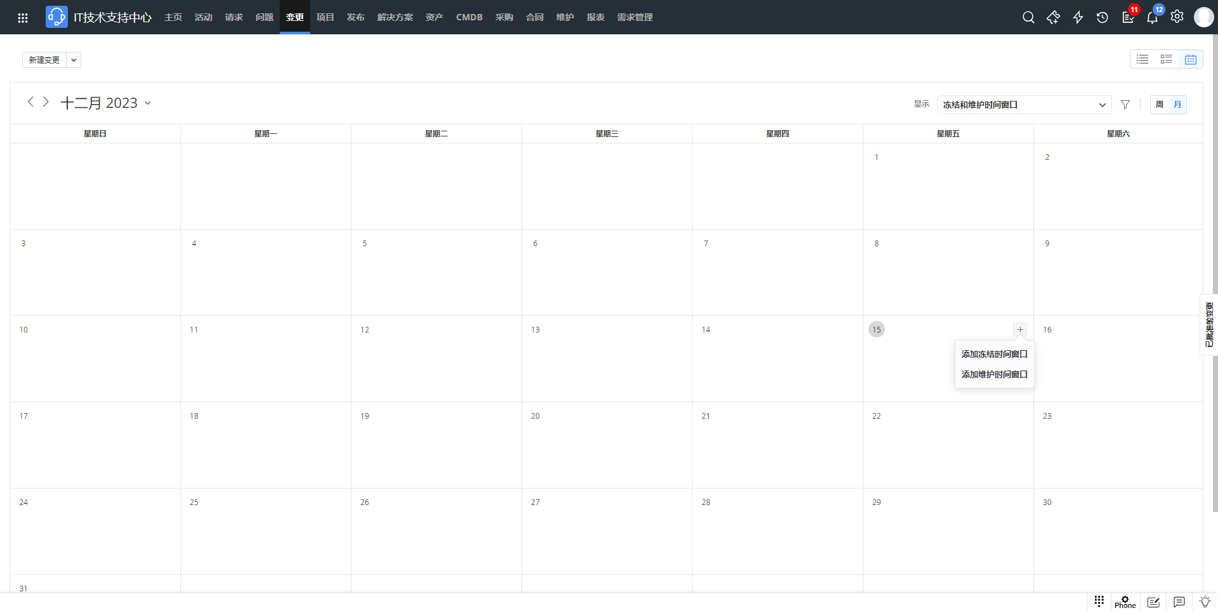Switch calendar to week view 周
Image resolution: width=1218 pixels, height=611 pixels.
point(1160,105)
